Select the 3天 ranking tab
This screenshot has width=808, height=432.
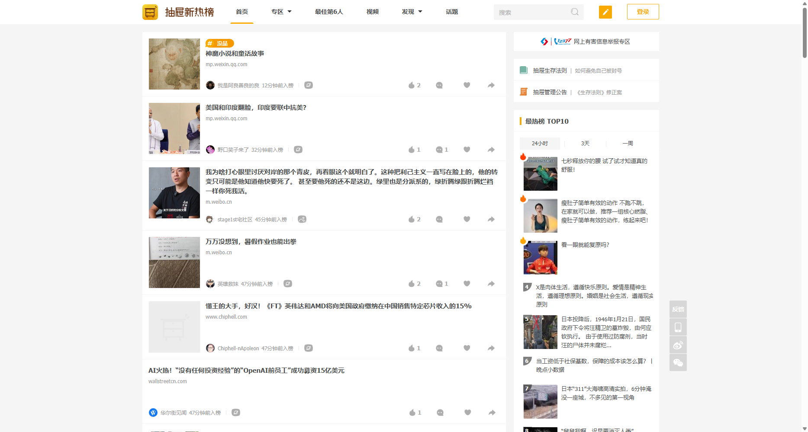585,143
